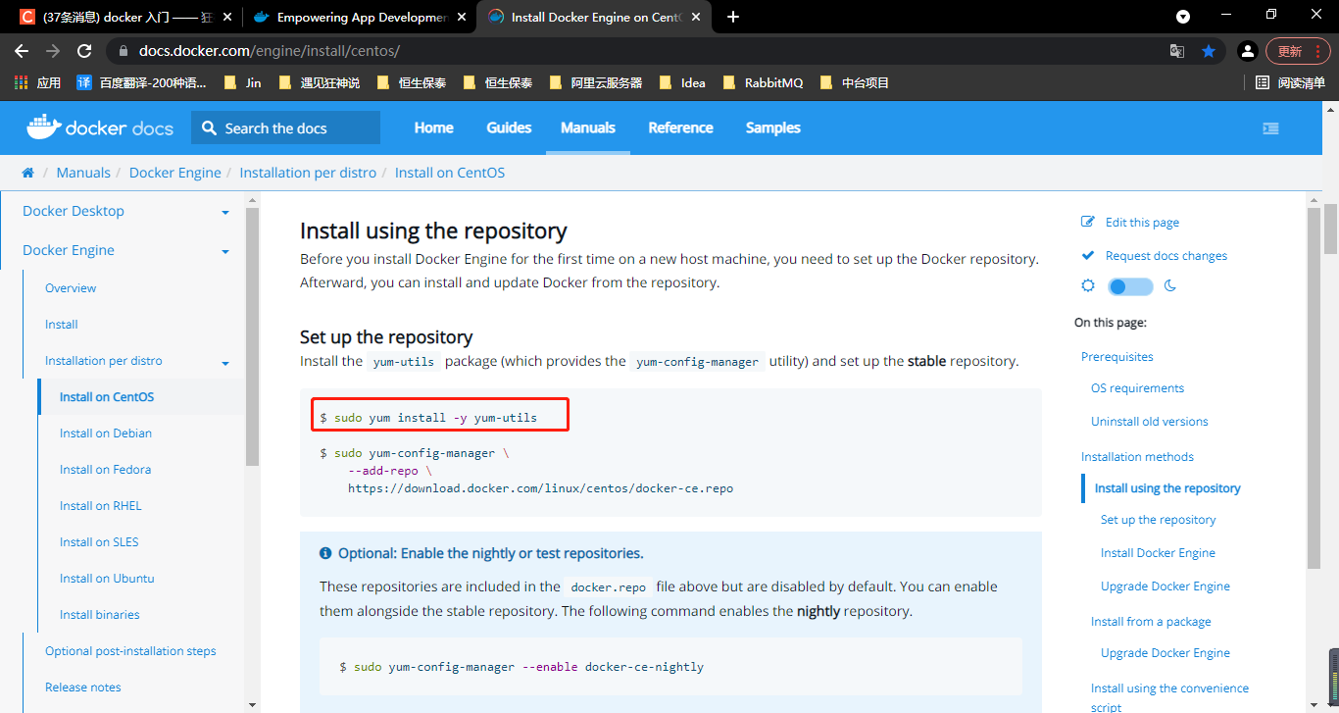Open Install on Debian in sidebar
The width and height of the screenshot is (1339, 713).
coord(106,433)
